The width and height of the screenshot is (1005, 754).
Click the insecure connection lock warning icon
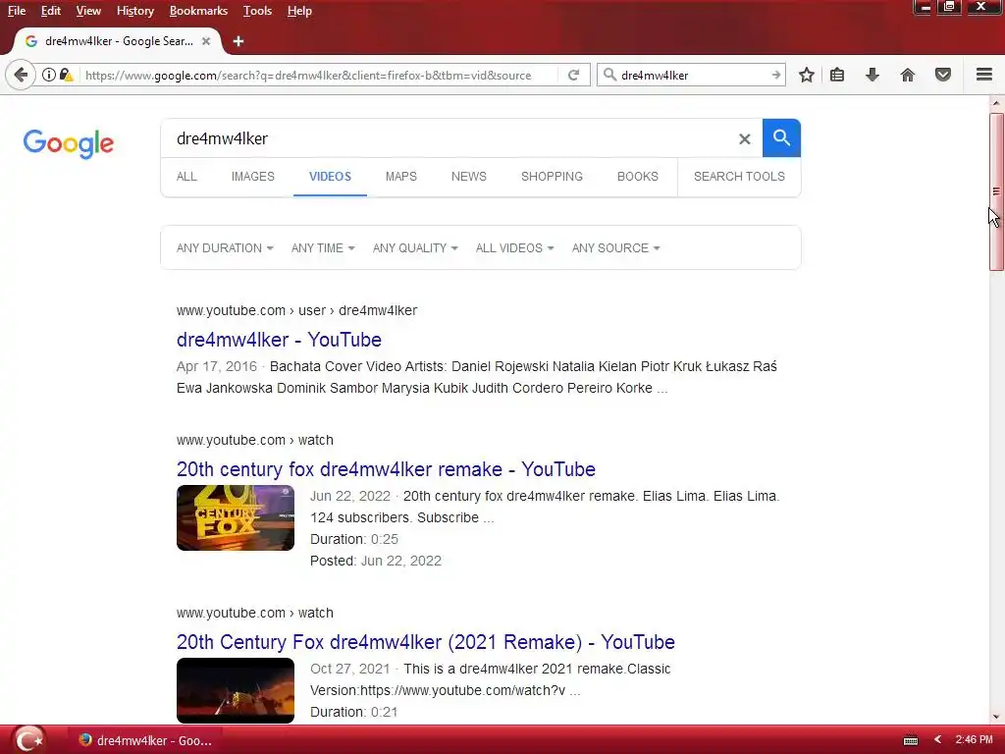pos(66,75)
